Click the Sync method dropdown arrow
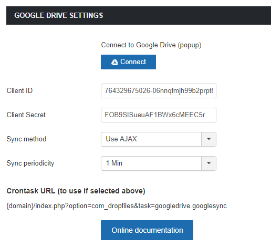 coord(209,139)
